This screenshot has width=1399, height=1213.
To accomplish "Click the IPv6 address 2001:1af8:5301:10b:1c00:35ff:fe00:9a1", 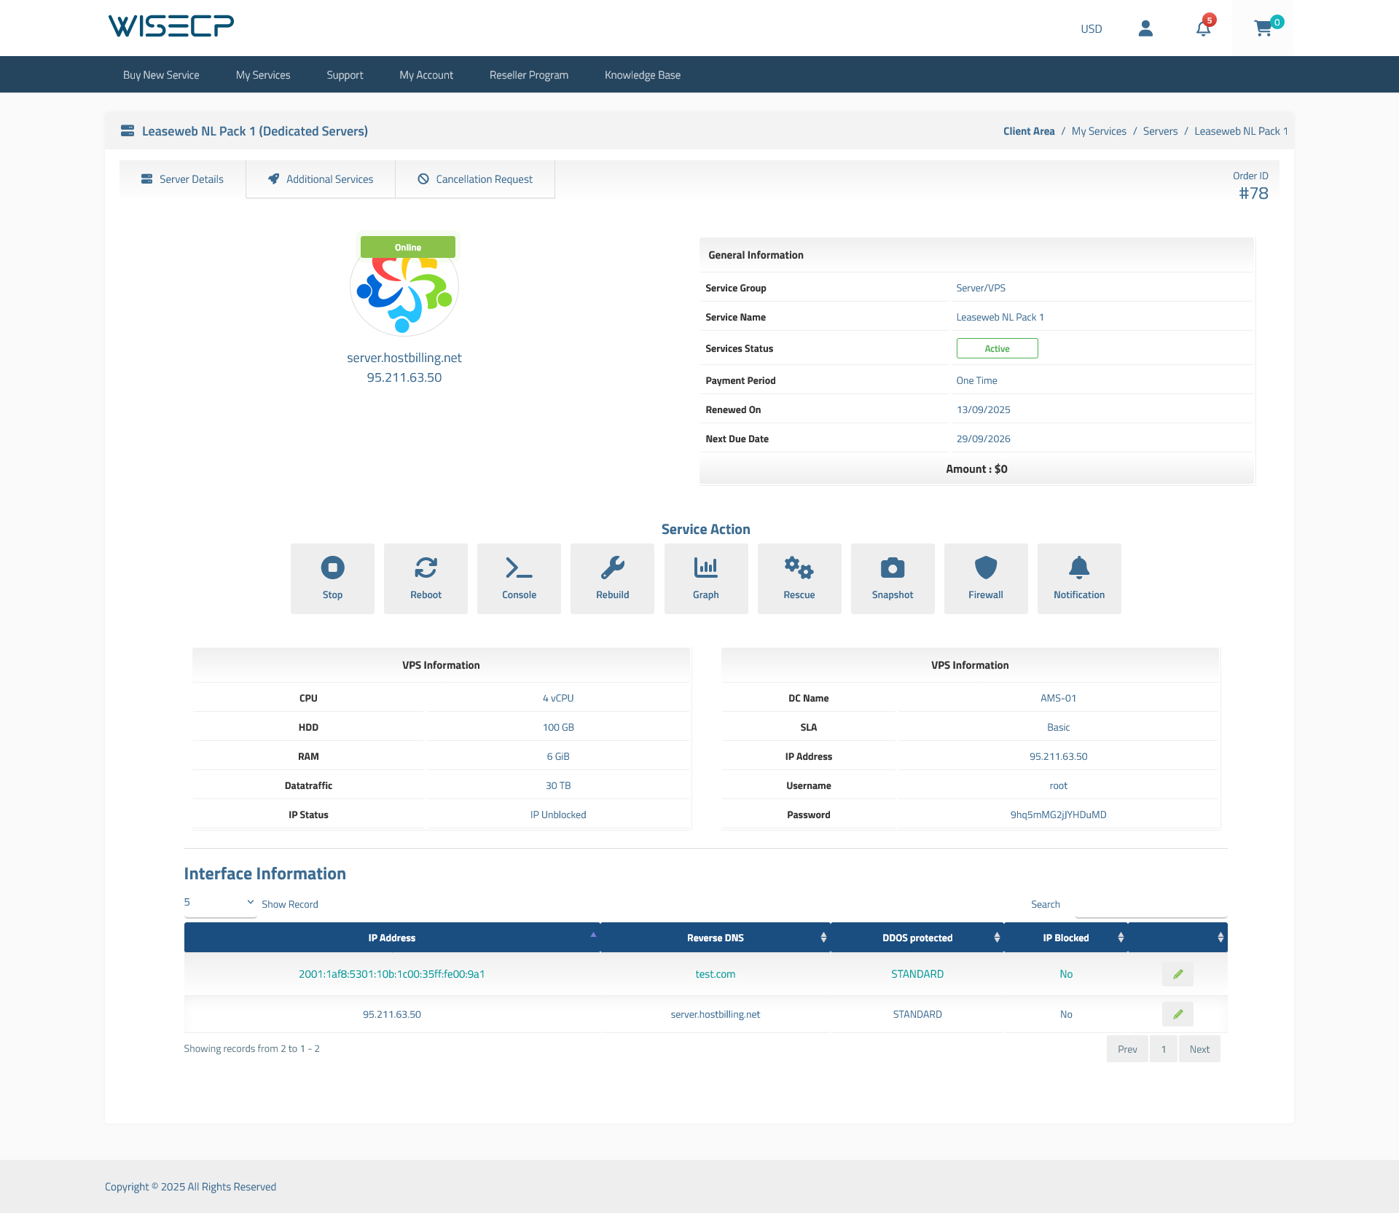I will (x=392, y=974).
